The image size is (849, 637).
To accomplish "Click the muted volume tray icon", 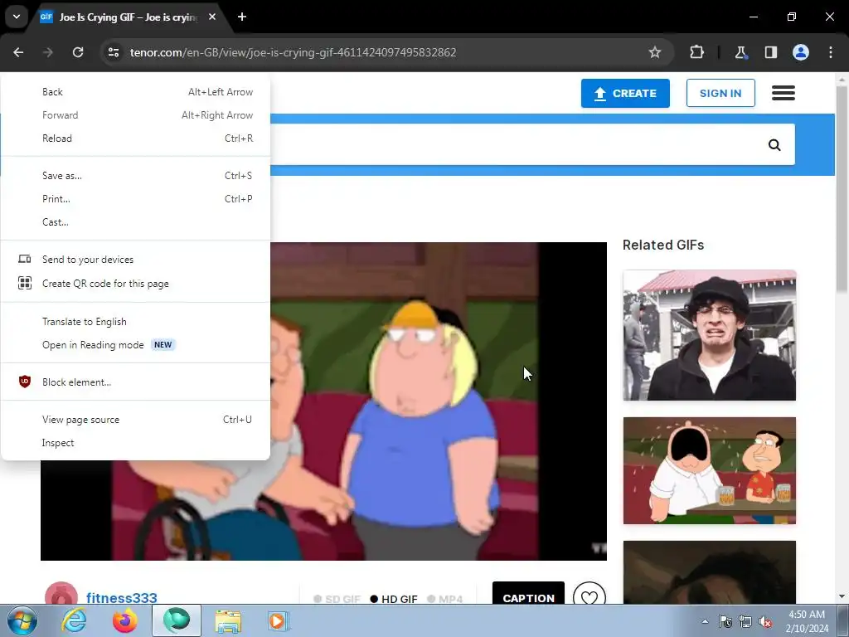I will tap(765, 621).
